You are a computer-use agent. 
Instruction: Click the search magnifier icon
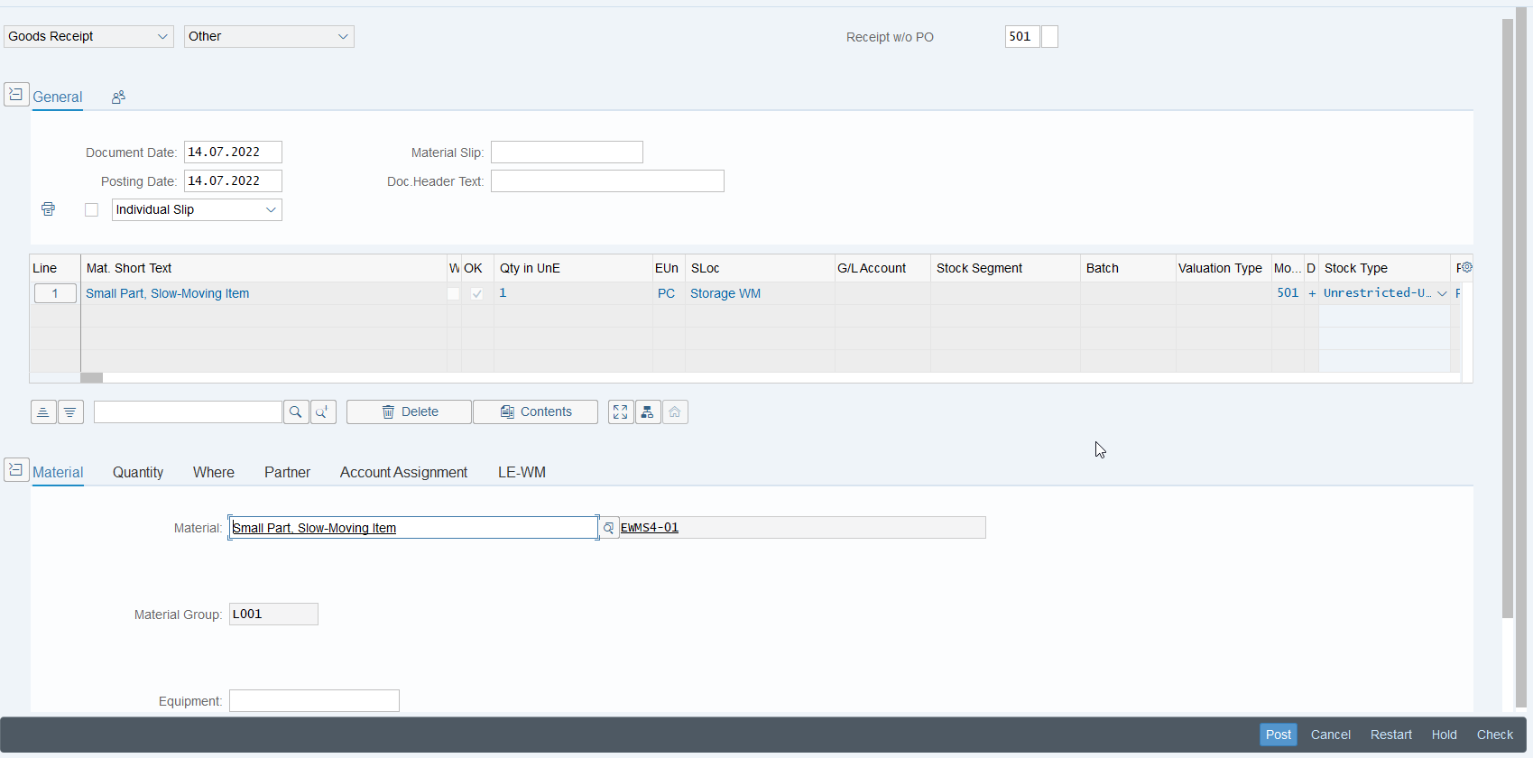tap(296, 412)
